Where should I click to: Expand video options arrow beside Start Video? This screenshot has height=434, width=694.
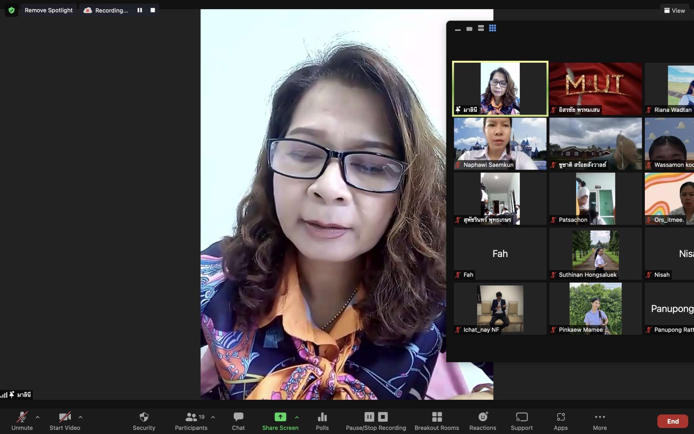(x=80, y=417)
